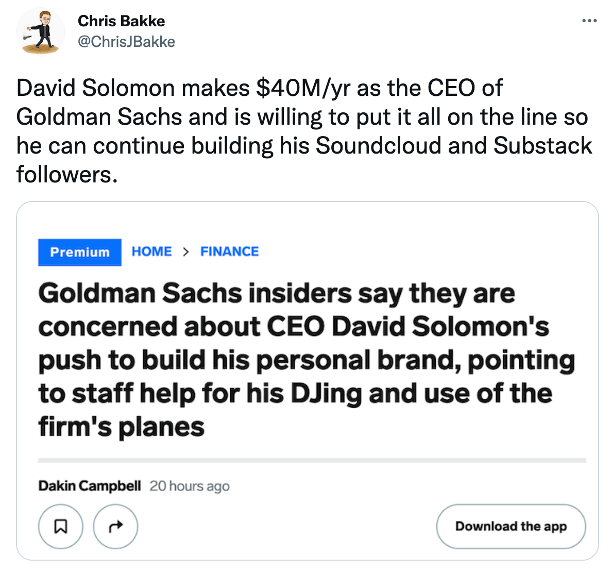Open the tweet's more options ellipsis
This screenshot has height=572, width=612.
(x=589, y=21)
